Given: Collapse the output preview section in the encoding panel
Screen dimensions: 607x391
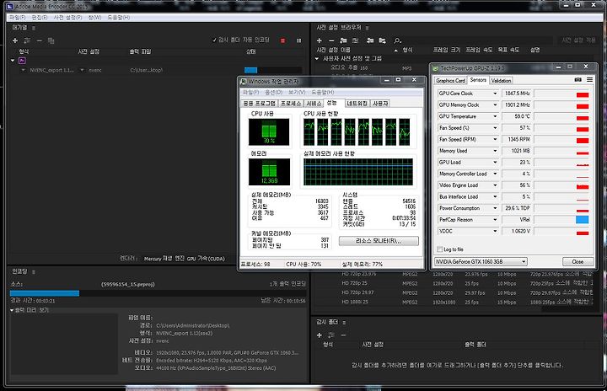Looking at the screenshot, I should pos(12,310).
